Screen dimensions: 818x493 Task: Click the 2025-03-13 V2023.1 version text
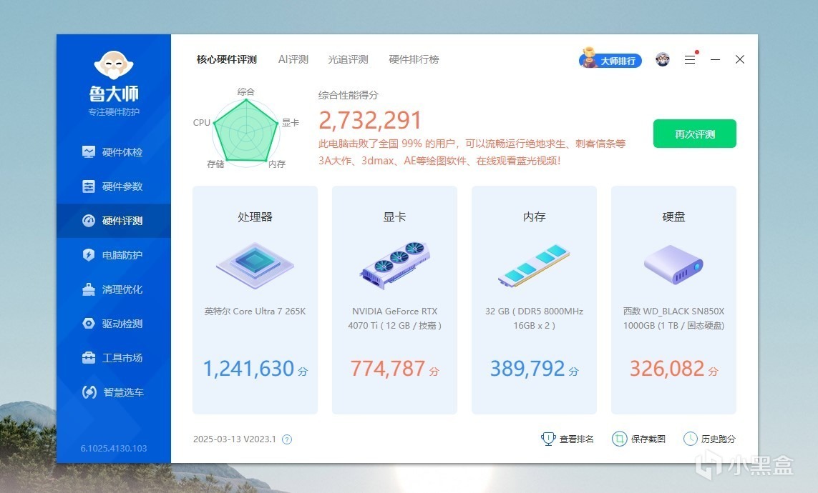pyautogui.click(x=234, y=439)
